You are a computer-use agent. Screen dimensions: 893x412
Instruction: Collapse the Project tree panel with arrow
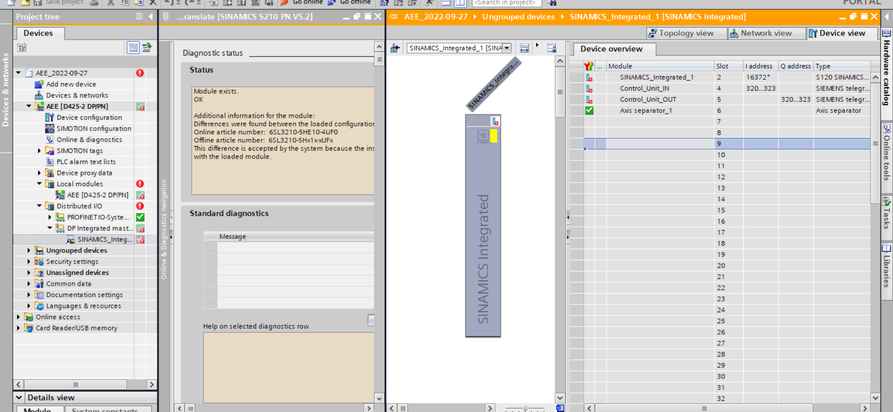151,17
